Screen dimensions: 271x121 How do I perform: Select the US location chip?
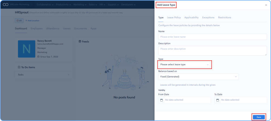(x=19, y=21)
